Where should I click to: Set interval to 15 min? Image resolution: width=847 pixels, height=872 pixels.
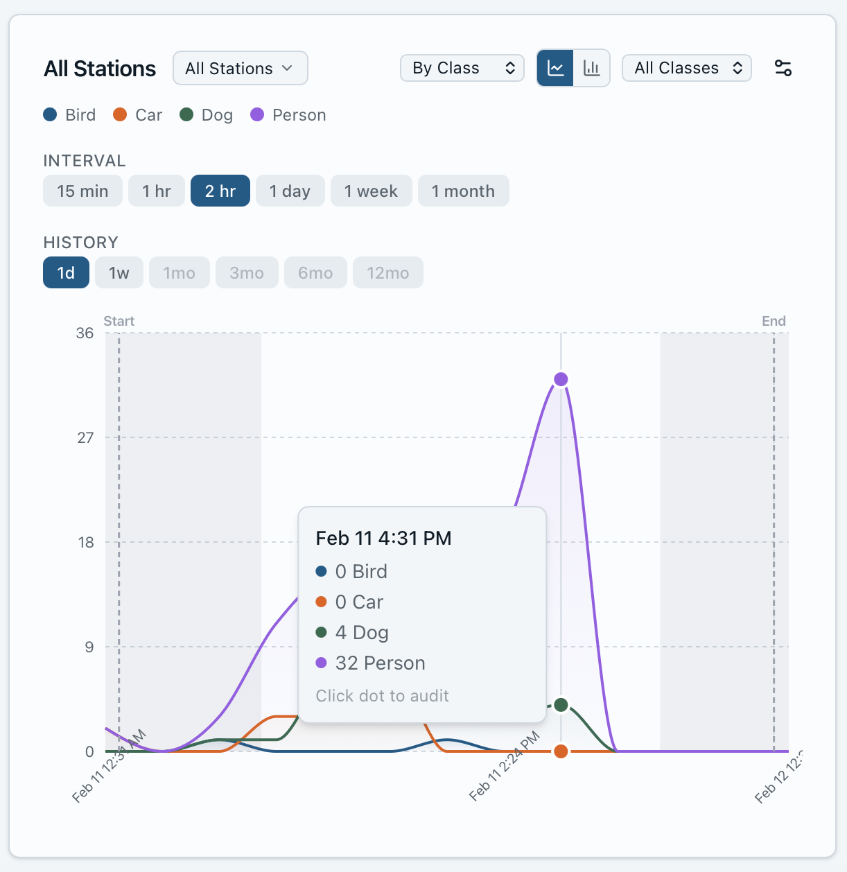[82, 191]
